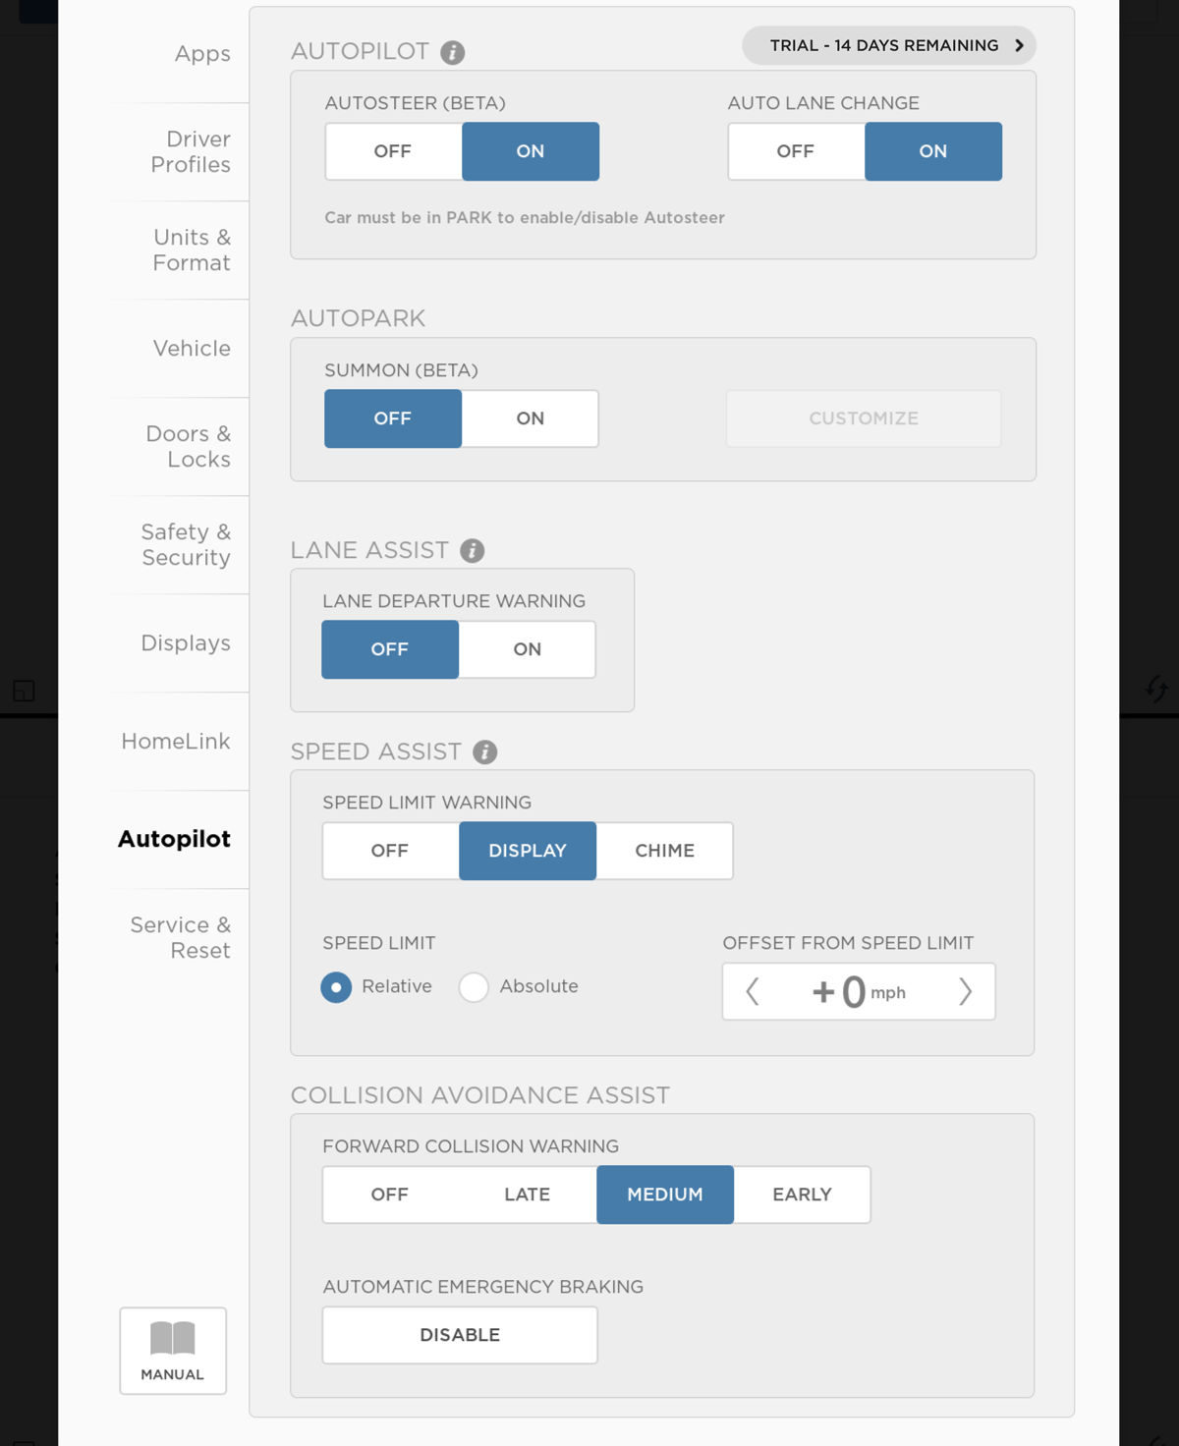Open Summon Customize settings

[x=864, y=418]
